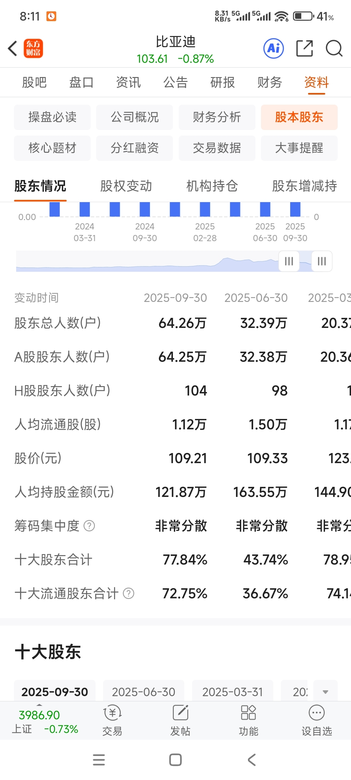Tap the Android recent apps menu icon
Screen dimensions: 351x780
(99, 760)
